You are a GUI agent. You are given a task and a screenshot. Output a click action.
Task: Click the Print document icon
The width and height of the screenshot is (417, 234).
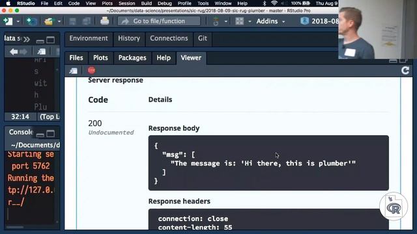coord(104,21)
